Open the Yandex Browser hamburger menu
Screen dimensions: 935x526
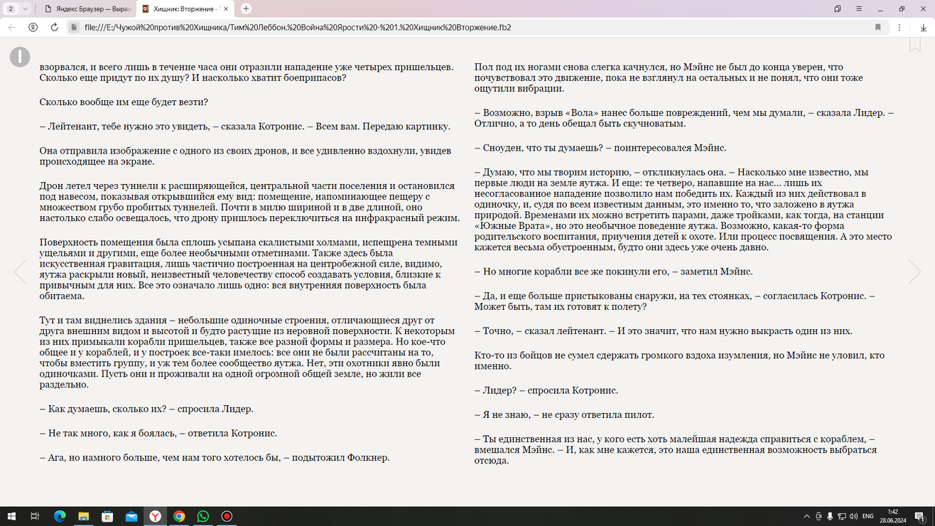point(858,9)
